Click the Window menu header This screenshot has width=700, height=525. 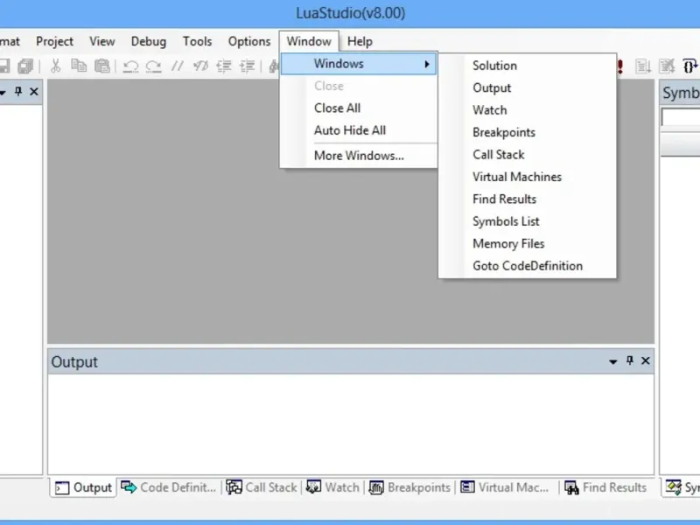pyautogui.click(x=309, y=41)
